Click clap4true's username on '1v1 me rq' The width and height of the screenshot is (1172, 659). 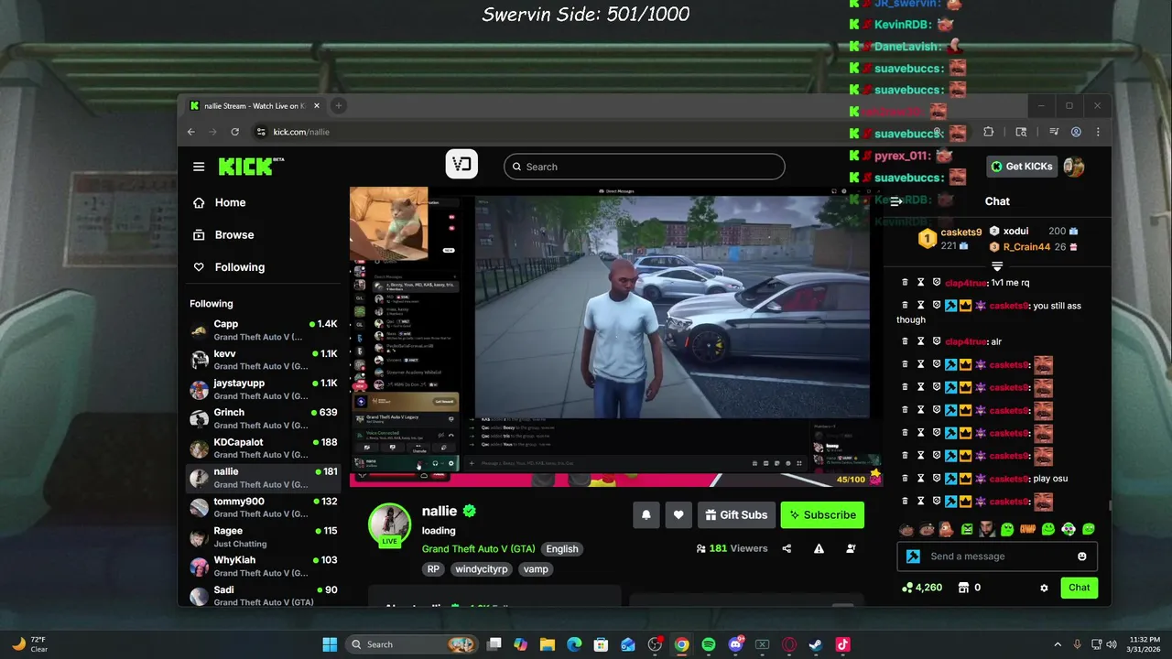[966, 283]
